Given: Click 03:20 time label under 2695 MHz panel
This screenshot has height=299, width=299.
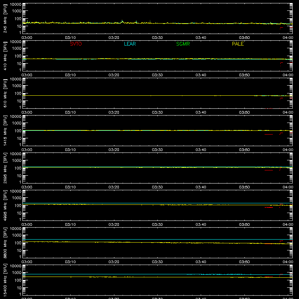Looking at the screenshot, I should click(114, 187).
